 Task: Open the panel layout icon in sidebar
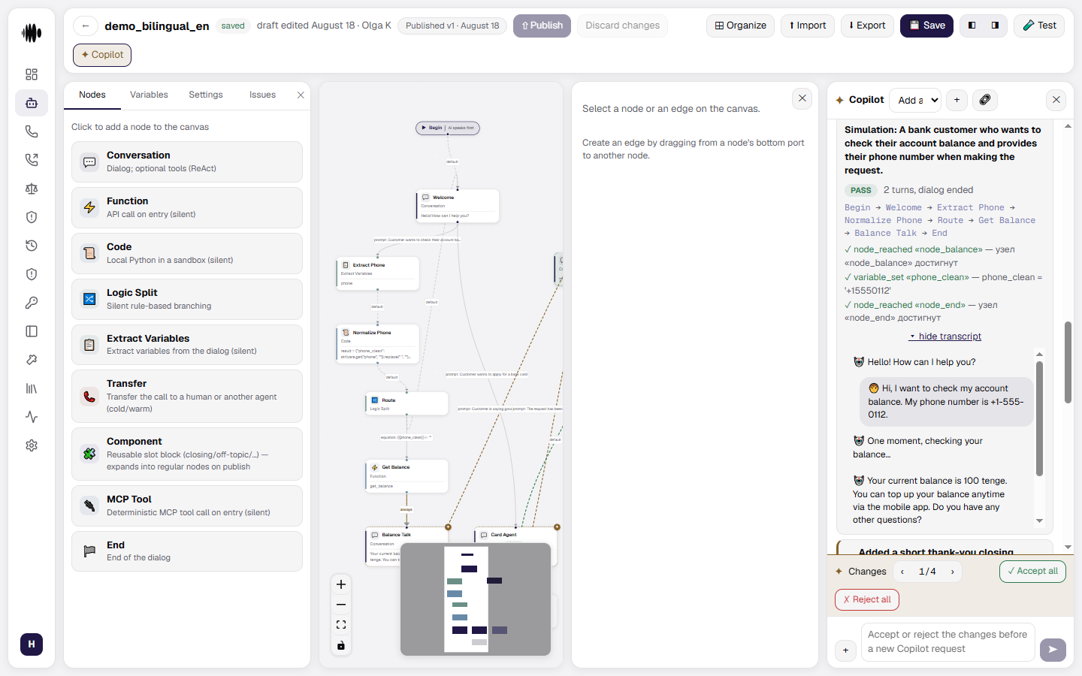click(x=32, y=331)
